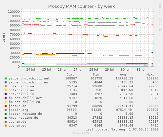The image size is (163, 137).
Task: Click the blue jabber.hot-chilli.eu legend swatch
Action: pyautogui.click(x=6, y=82)
